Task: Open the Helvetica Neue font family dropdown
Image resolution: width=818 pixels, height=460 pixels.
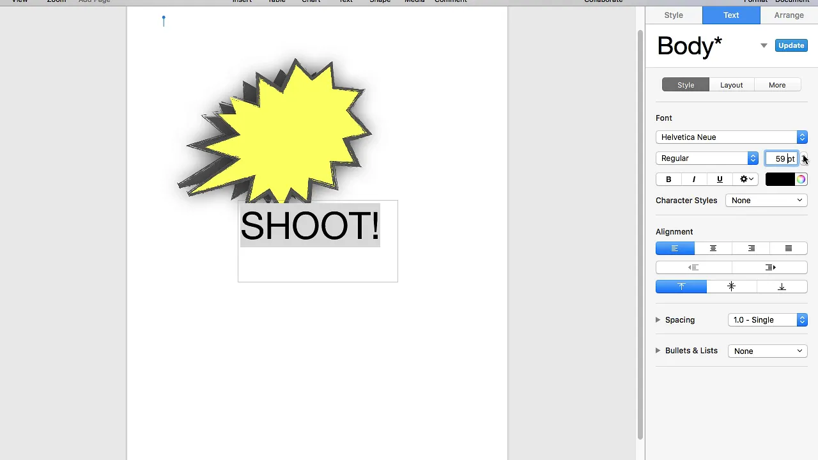Action: click(x=732, y=137)
